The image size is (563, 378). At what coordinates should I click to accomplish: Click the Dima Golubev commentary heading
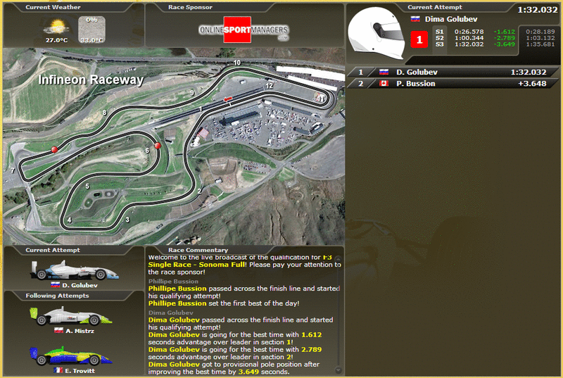pos(170,313)
